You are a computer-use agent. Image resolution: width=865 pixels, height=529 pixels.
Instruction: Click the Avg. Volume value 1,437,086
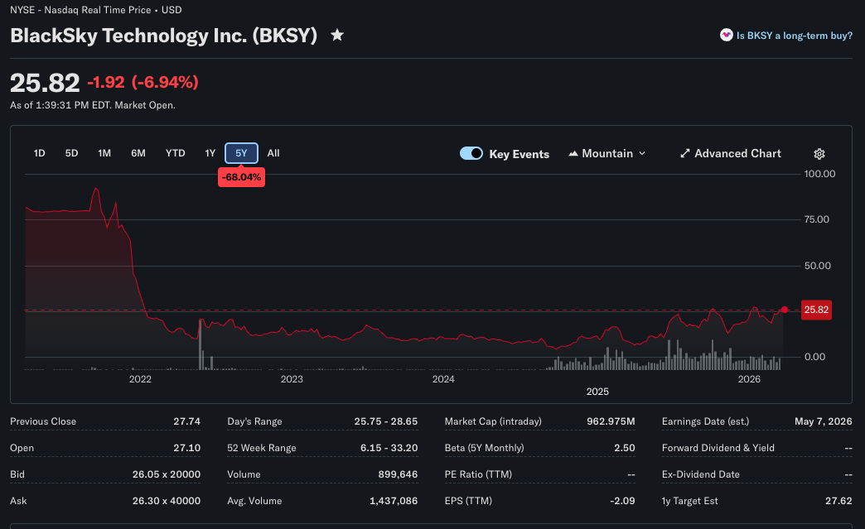(x=394, y=501)
